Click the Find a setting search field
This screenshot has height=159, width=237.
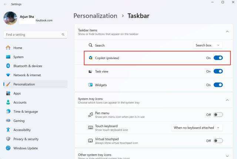point(33,34)
